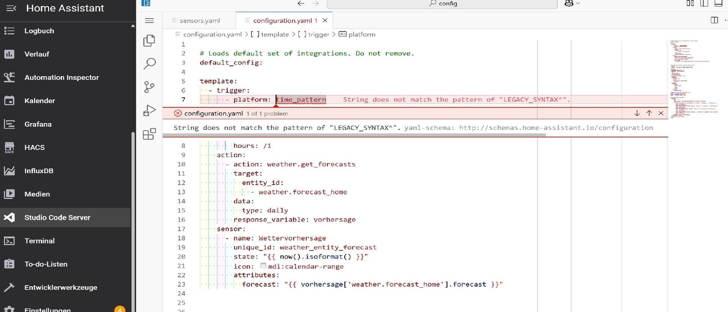Go to next problem arrow
Screen dimensions: 728x312
point(637,113)
